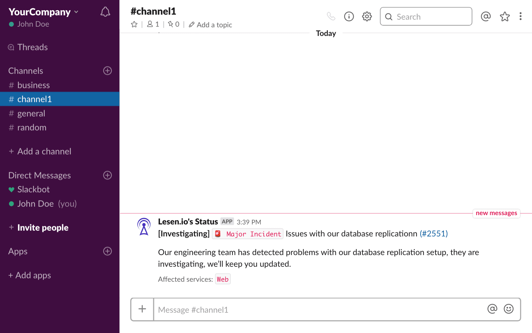Click Invite people

pyautogui.click(x=39, y=228)
